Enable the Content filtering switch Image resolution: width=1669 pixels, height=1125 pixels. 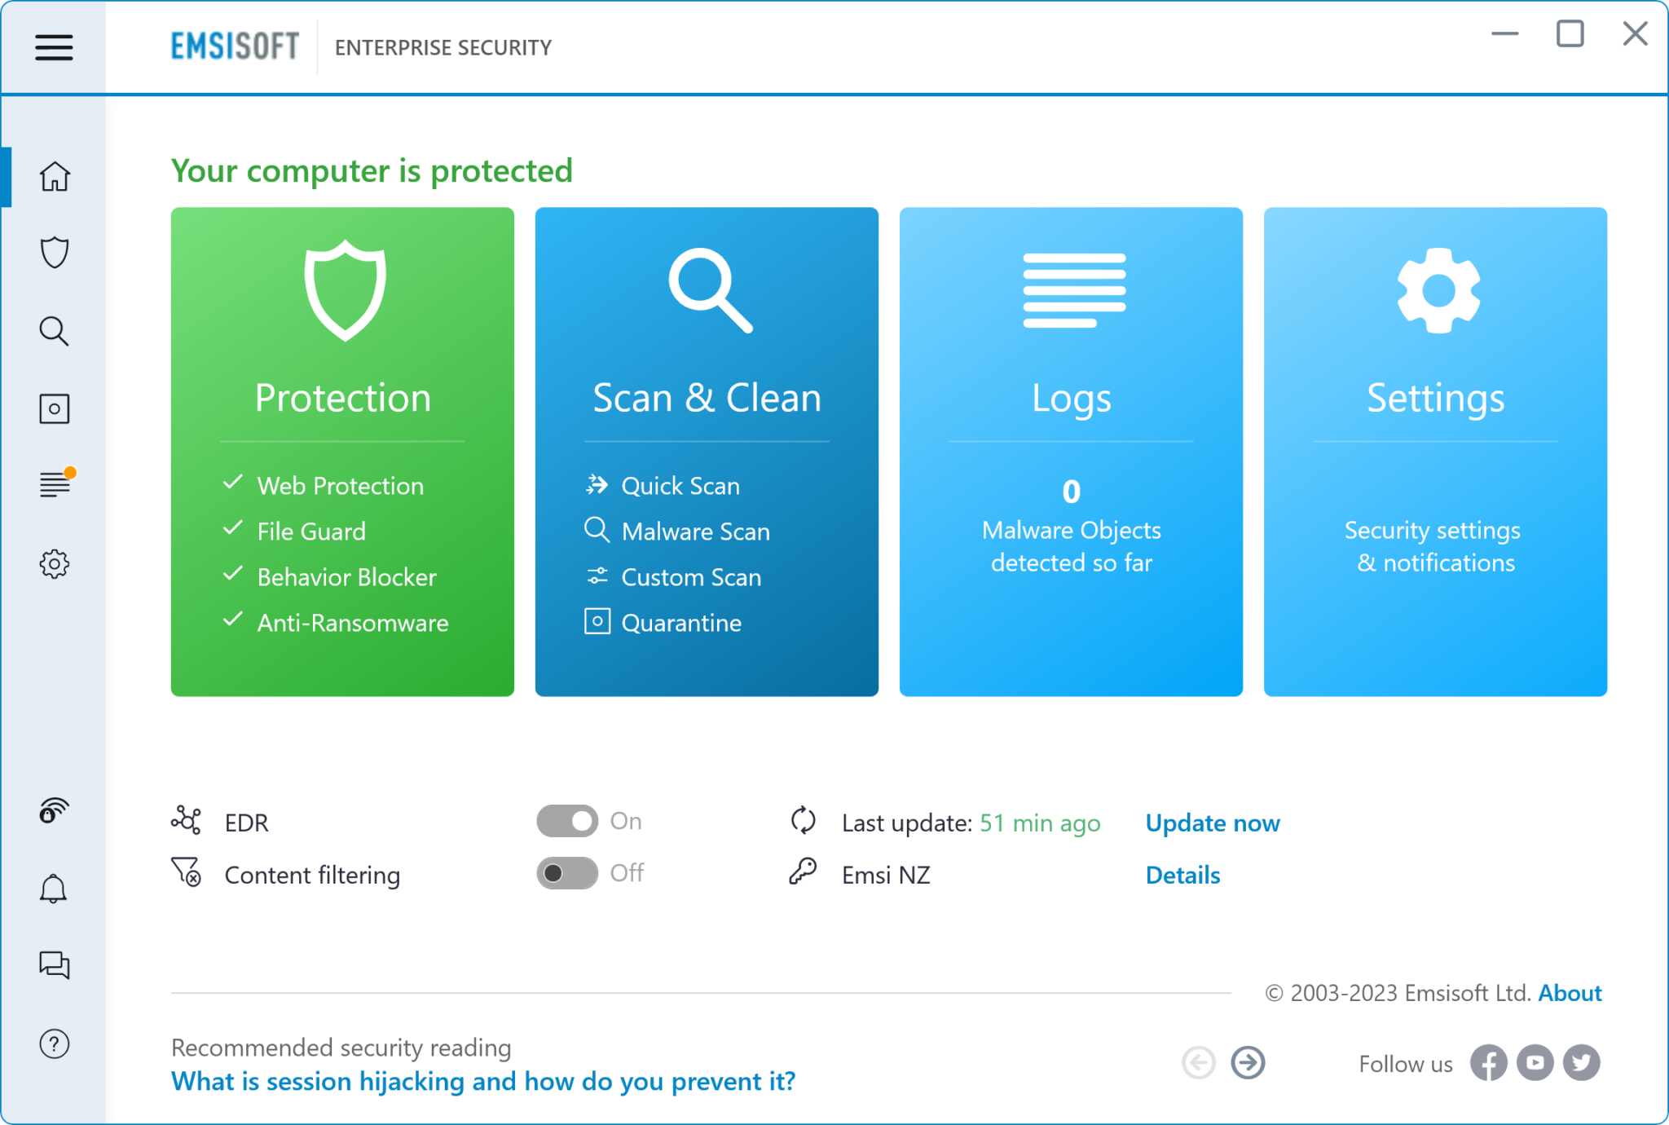tap(567, 873)
